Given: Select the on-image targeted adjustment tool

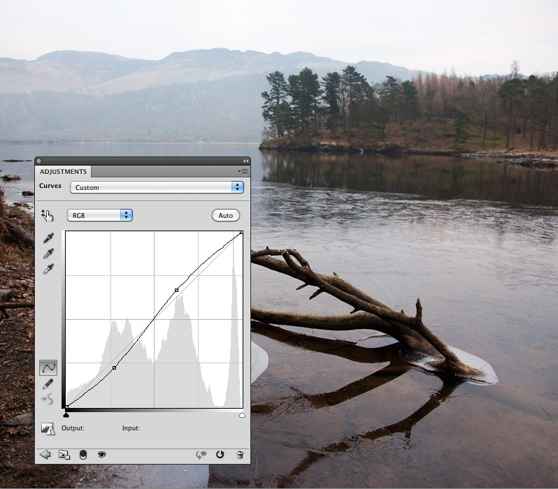Looking at the screenshot, I should point(48,215).
